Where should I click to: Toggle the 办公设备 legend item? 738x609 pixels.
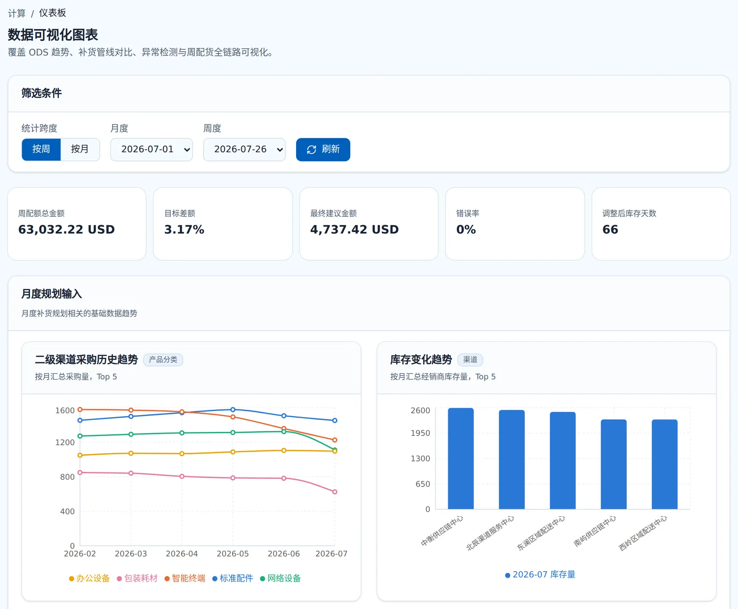pyautogui.click(x=89, y=578)
